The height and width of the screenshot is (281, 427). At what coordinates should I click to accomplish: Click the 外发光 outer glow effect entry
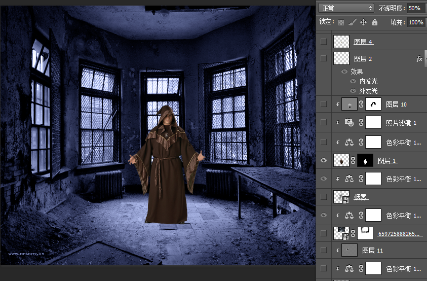[368, 91]
